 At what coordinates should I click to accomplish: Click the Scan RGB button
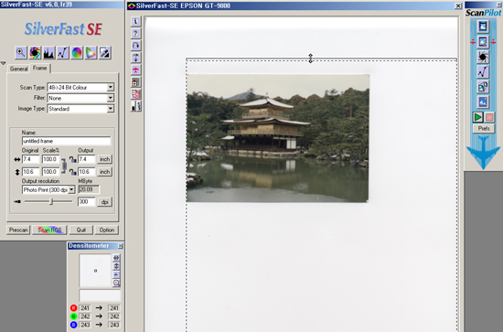point(49,230)
